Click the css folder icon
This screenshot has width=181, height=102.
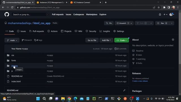point(8,55)
